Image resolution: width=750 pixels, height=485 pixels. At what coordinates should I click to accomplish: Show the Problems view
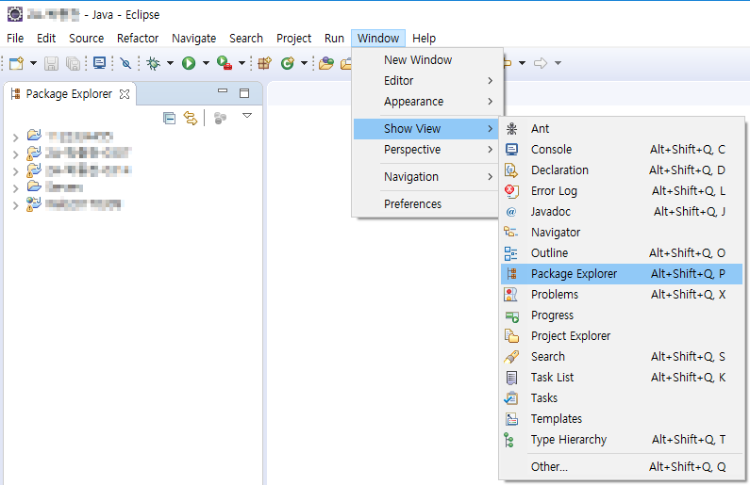(622, 295)
